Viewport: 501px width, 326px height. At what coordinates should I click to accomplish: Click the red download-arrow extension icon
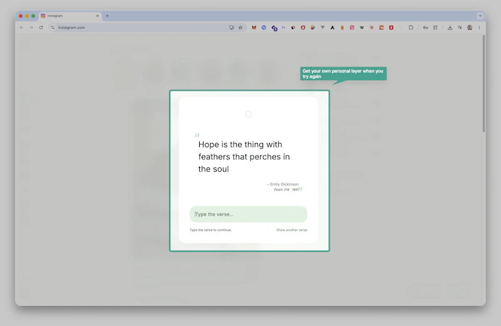[x=391, y=28]
